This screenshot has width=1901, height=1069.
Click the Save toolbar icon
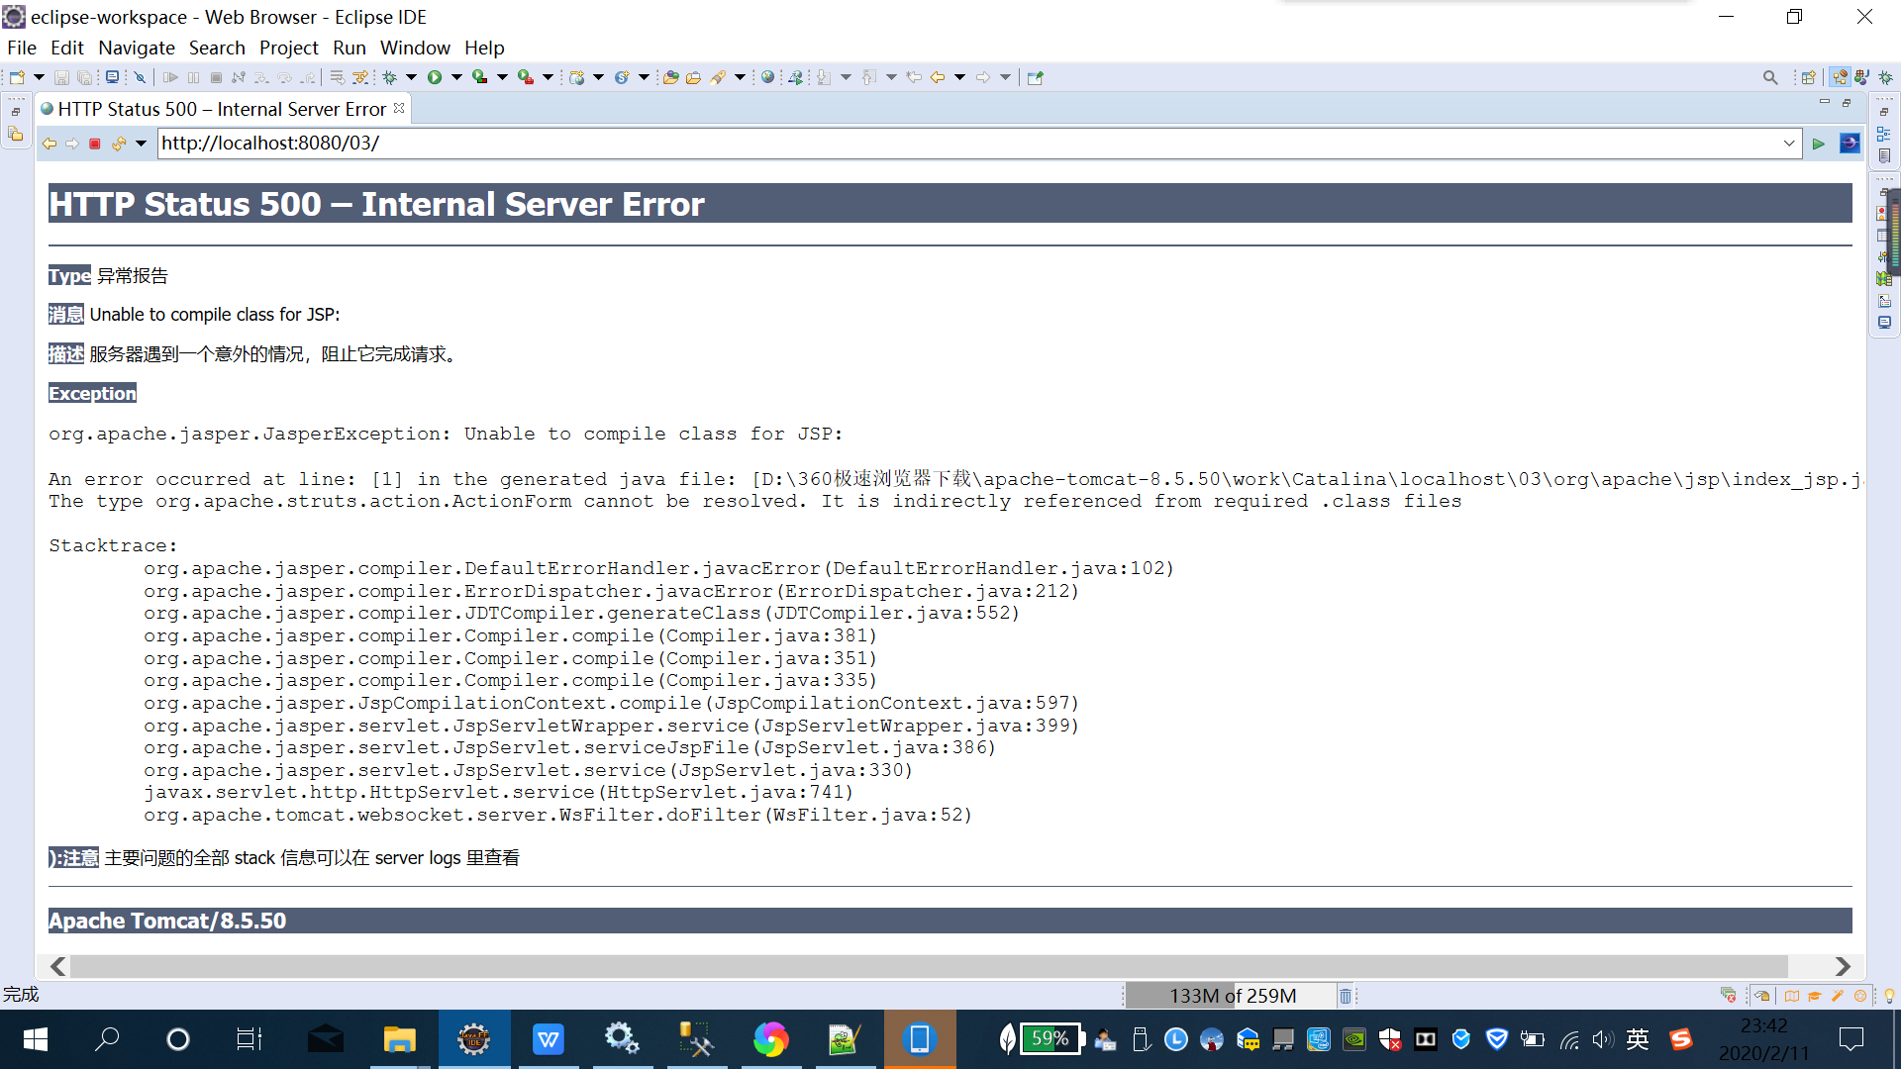pos(61,77)
